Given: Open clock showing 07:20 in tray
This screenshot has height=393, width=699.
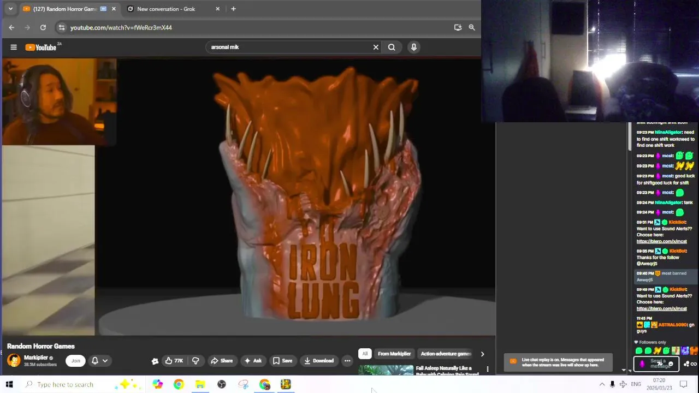Looking at the screenshot, I should [659, 384].
